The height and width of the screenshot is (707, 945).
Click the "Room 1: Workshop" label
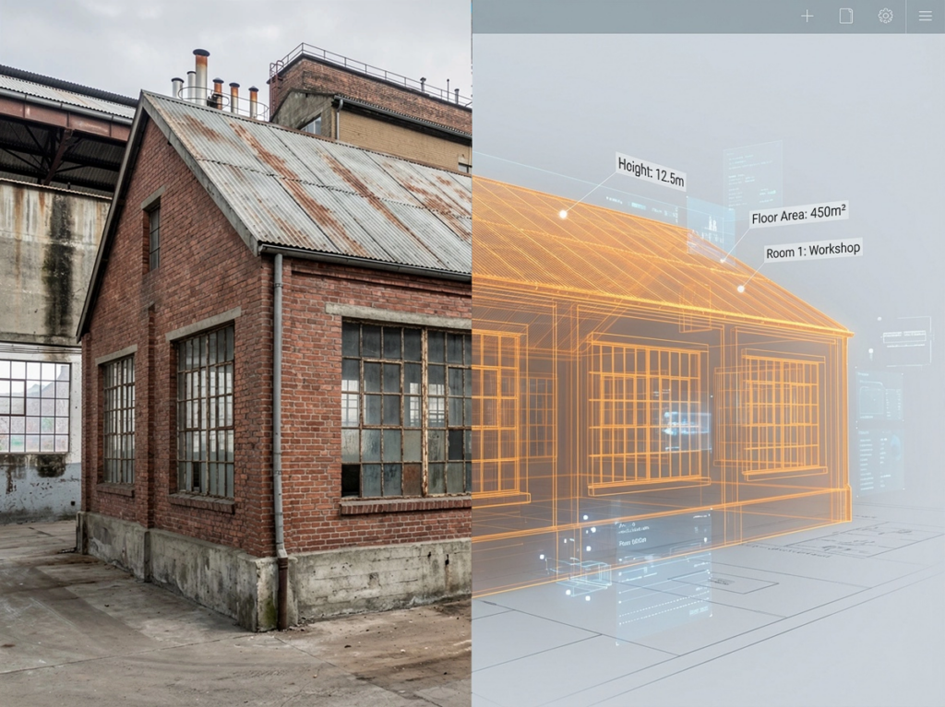(812, 250)
